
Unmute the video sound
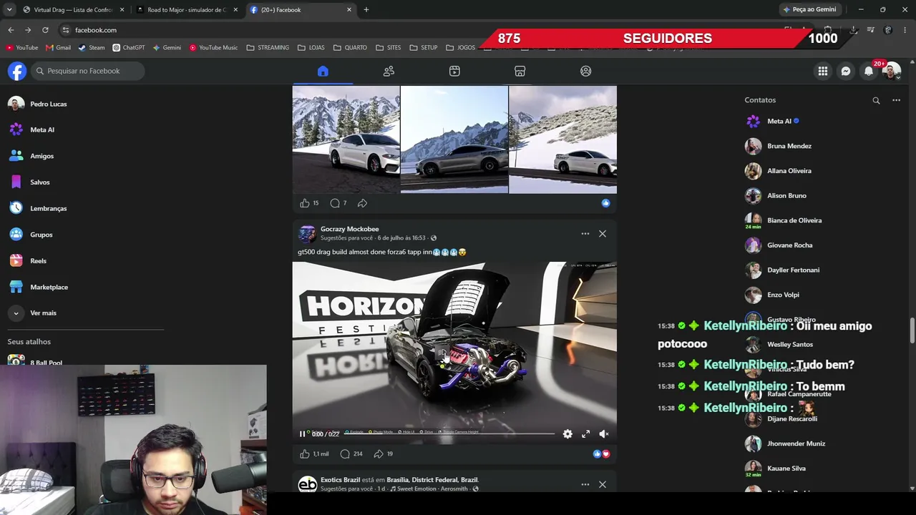click(604, 434)
